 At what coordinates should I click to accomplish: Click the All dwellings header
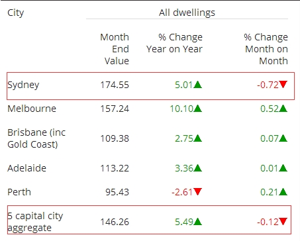(187, 13)
